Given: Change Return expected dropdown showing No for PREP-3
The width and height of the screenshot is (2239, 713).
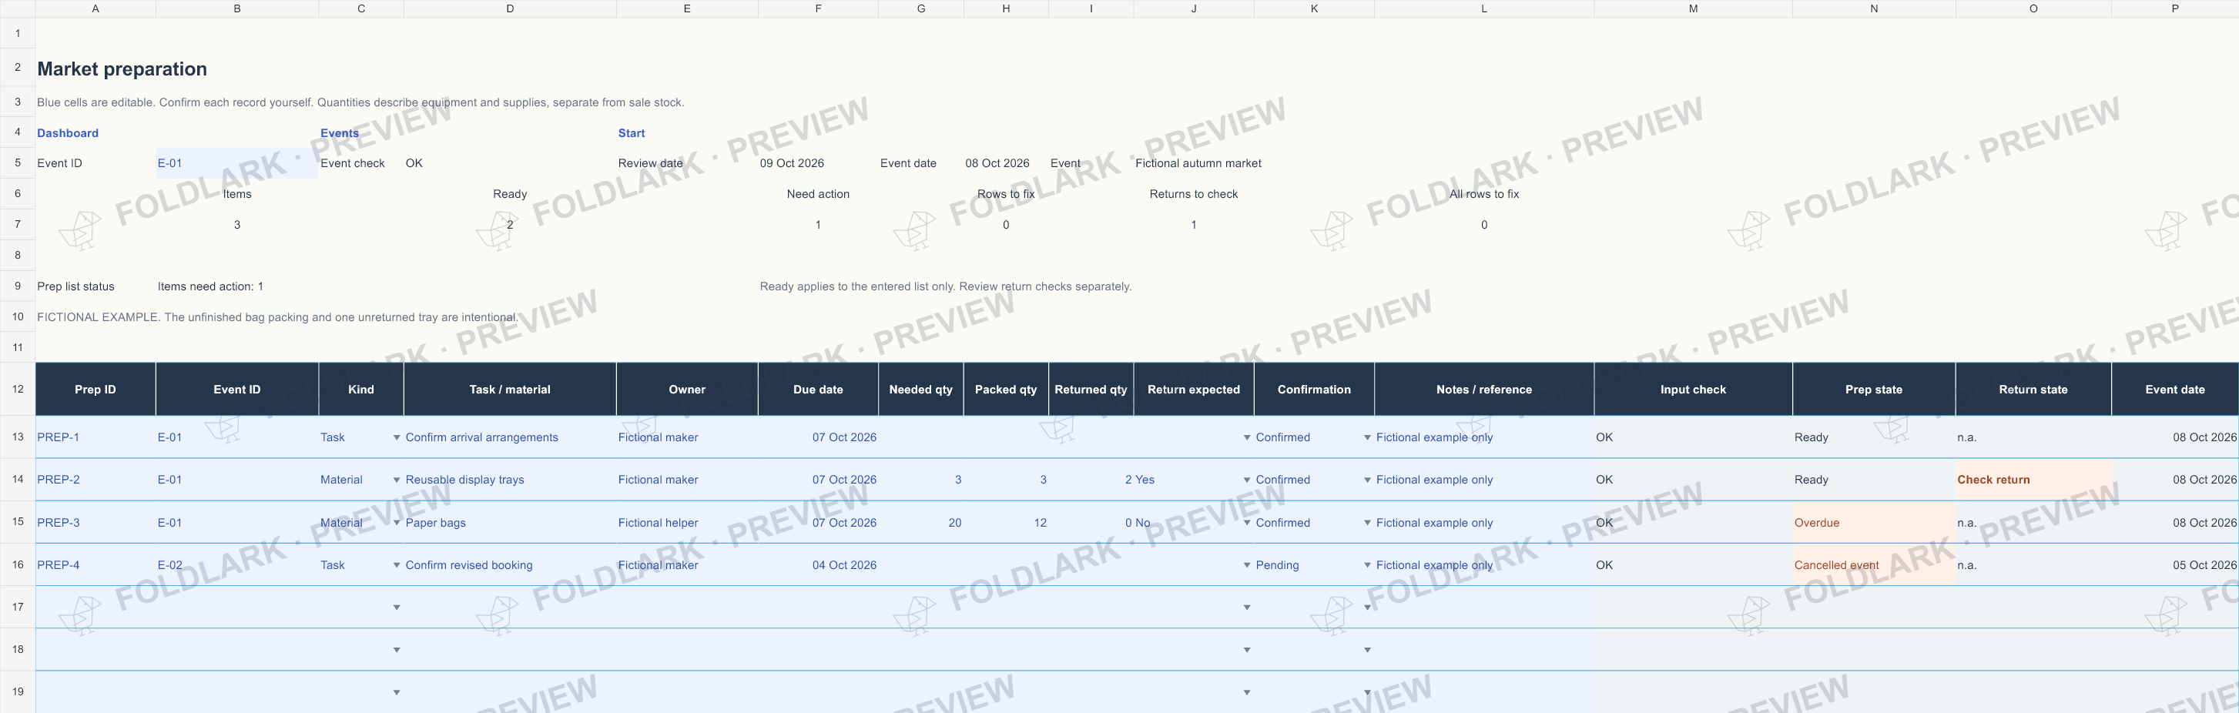Looking at the screenshot, I should tap(1246, 523).
